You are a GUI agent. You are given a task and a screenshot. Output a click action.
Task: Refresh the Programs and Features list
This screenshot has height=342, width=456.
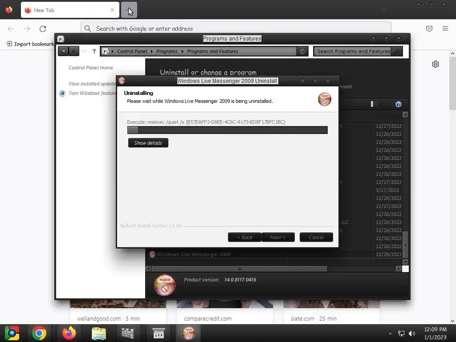point(302,51)
